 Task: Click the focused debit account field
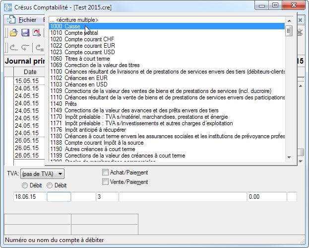(x=59, y=197)
